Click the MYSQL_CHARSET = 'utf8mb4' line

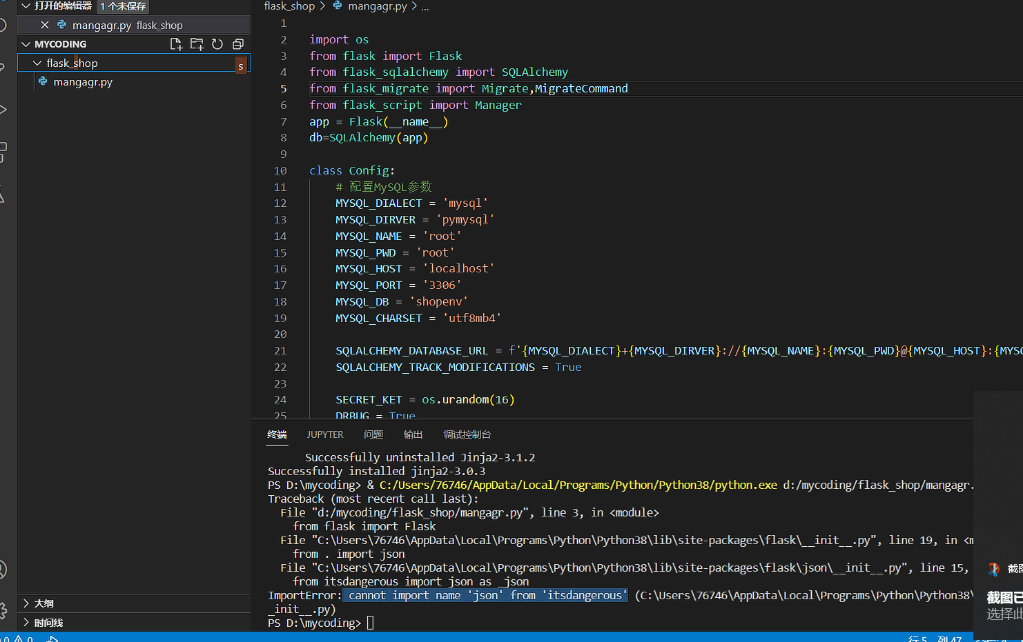(x=418, y=318)
